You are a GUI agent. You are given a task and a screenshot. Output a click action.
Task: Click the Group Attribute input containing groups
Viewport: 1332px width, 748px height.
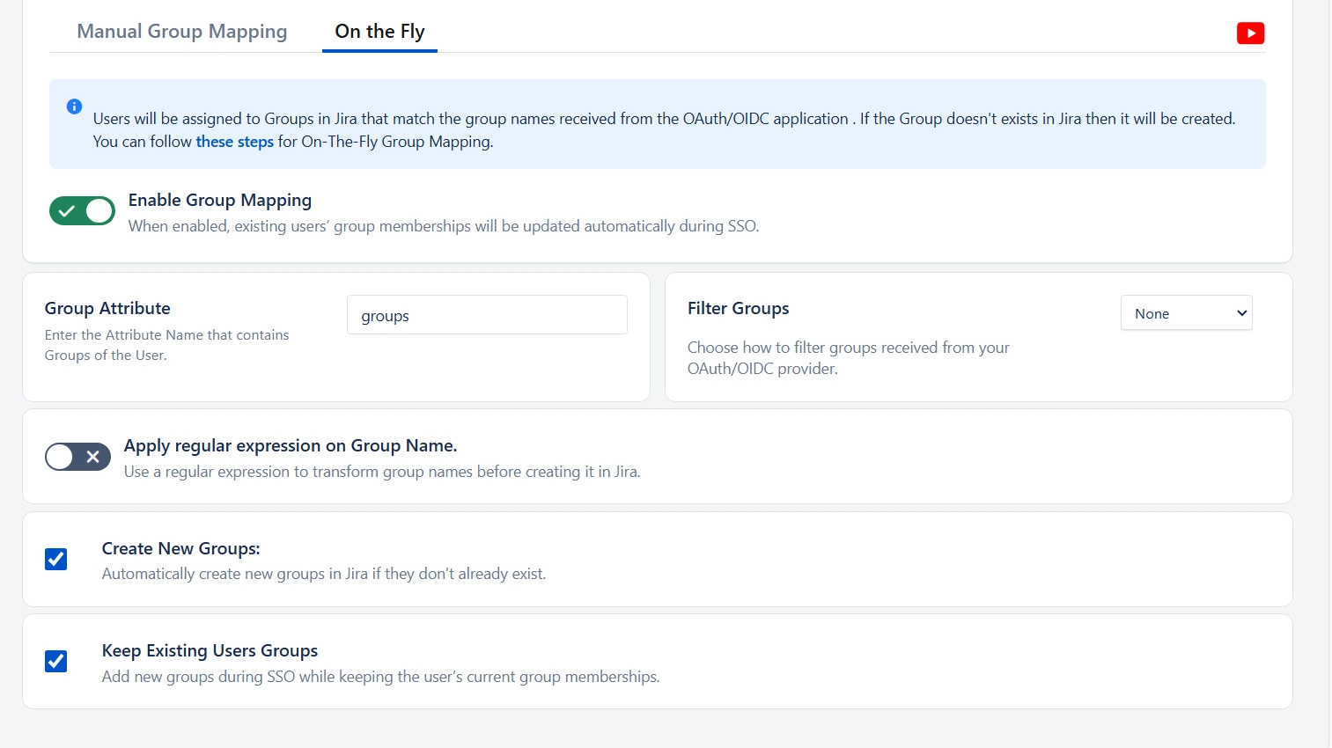486,314
